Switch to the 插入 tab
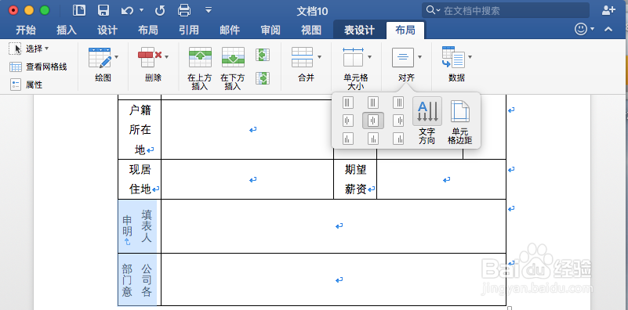This screenshot has width=628, height=310. click(x=67, y=30)
